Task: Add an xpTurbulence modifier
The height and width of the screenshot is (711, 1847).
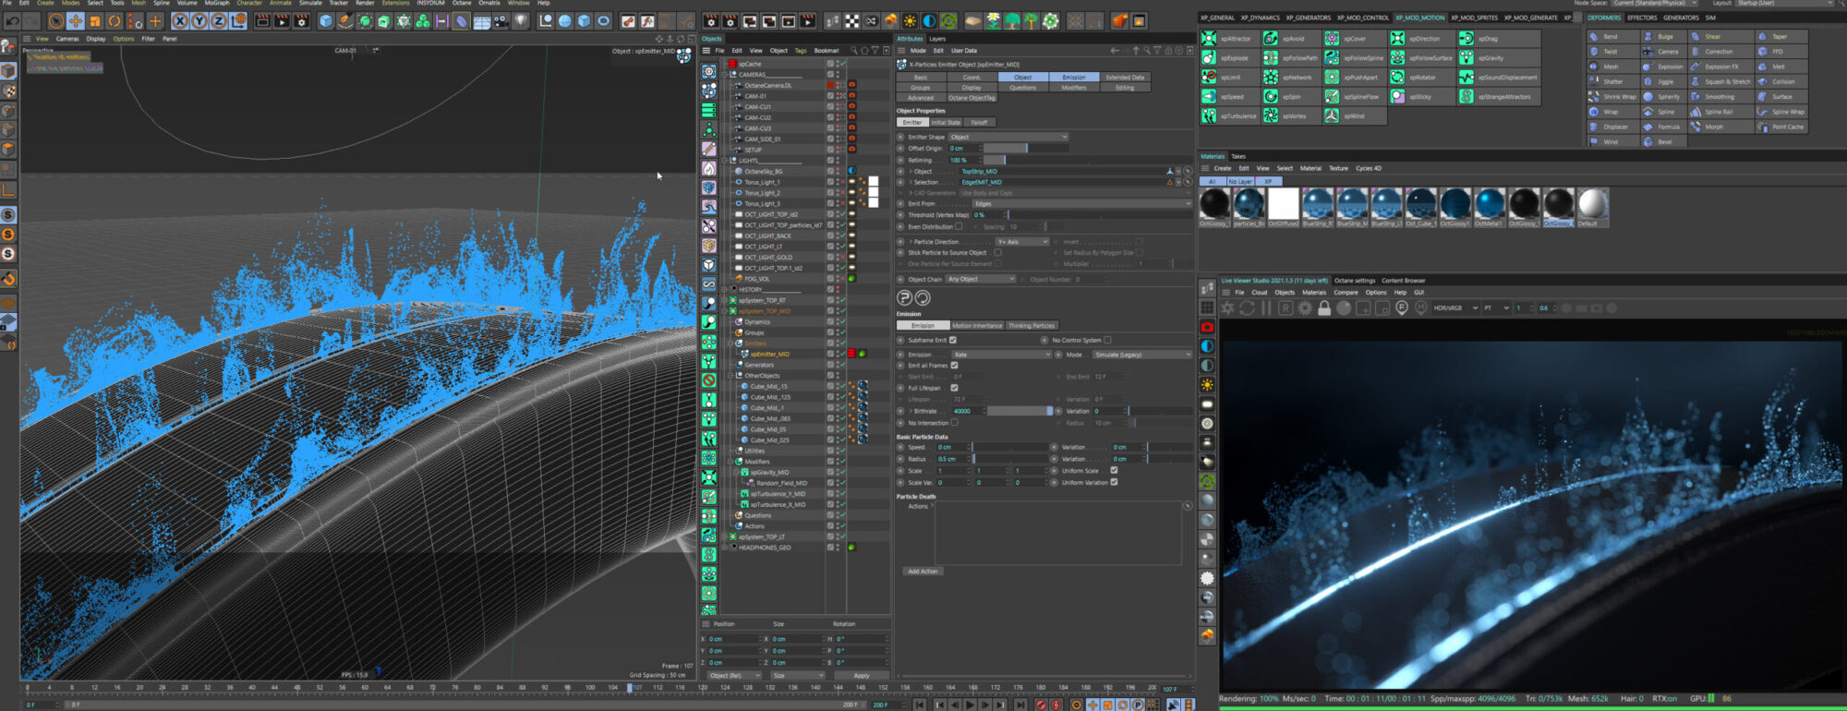Action: tap(1229, 116)
